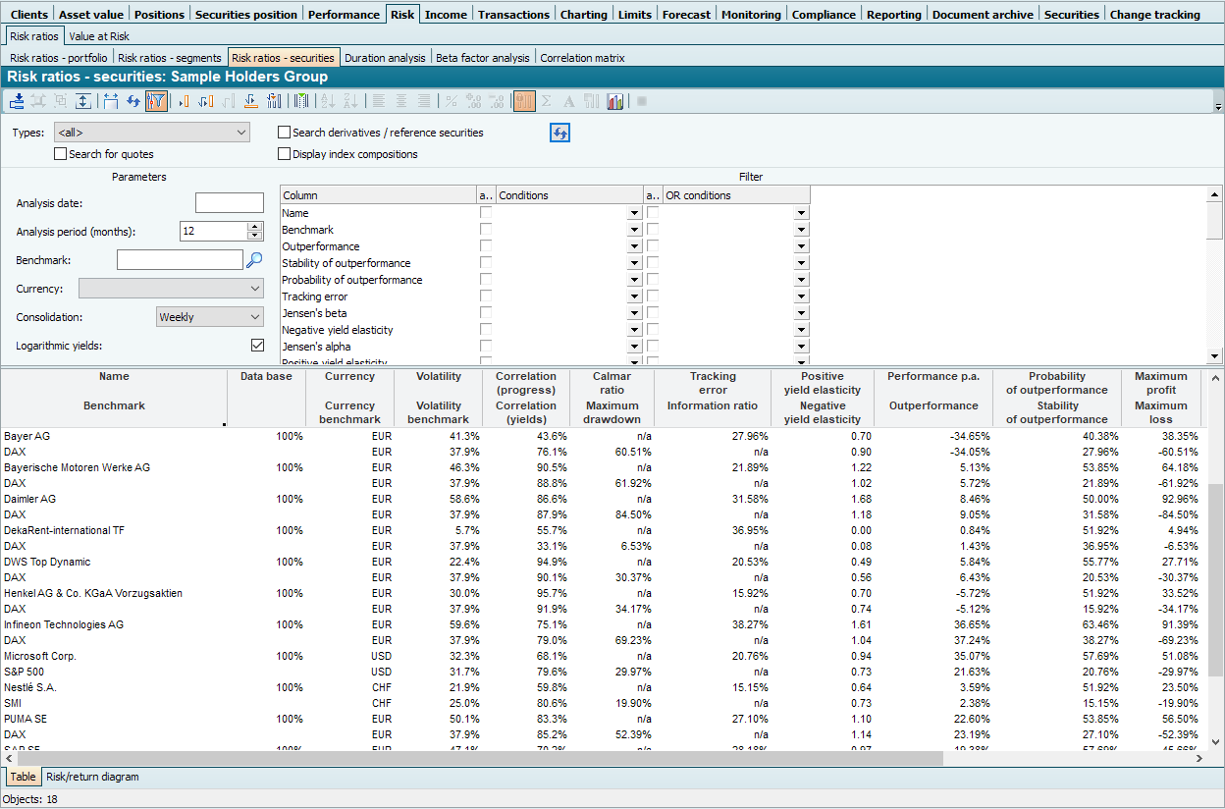Image resolution: width=1225 pixels, height=809 pixels.
Task: Click the magnifier icon next to Benchmark field
Action: [254, 260]
